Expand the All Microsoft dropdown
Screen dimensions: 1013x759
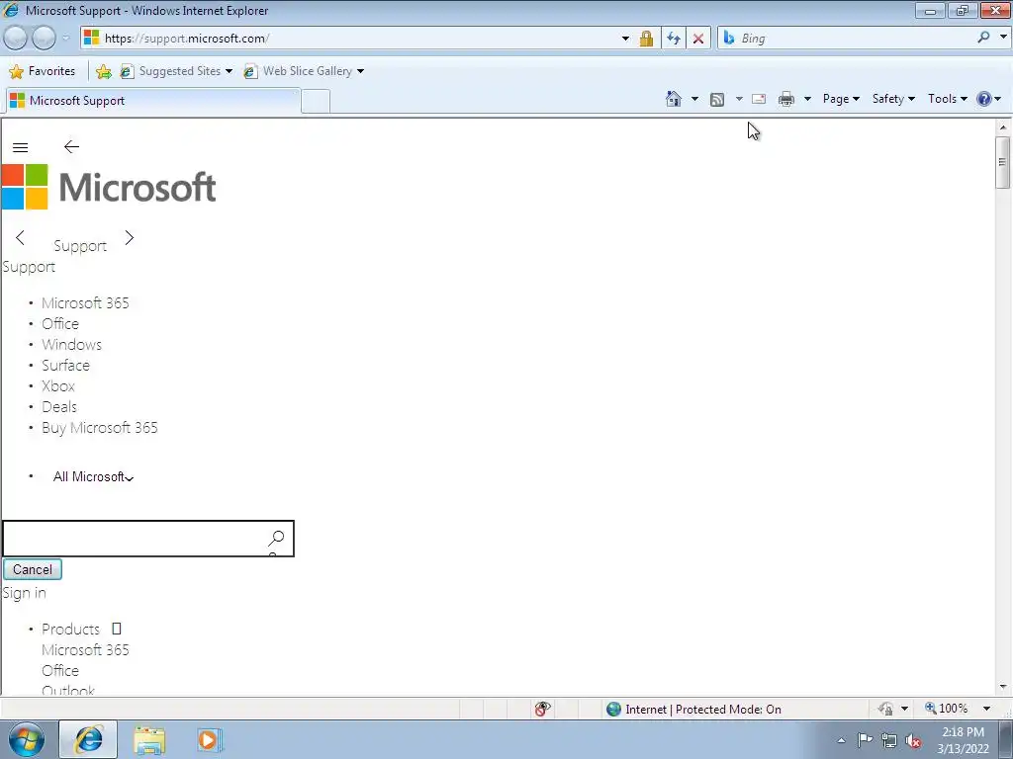(x=94, y=477)
